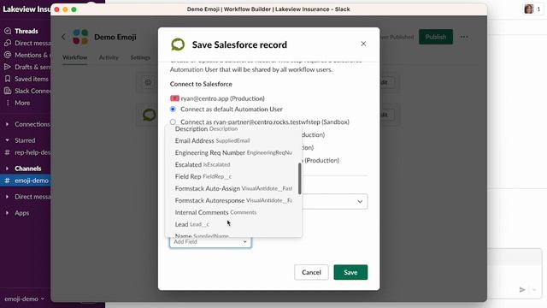Open send options arrow beside send icon
This screenshot has height=308, width=547.
point(534,289)
